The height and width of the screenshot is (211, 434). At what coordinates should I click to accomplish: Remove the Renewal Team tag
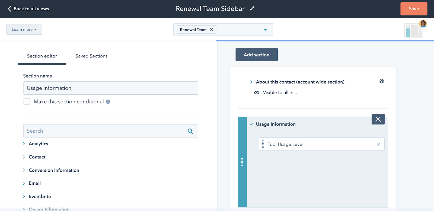coord(211,30)
